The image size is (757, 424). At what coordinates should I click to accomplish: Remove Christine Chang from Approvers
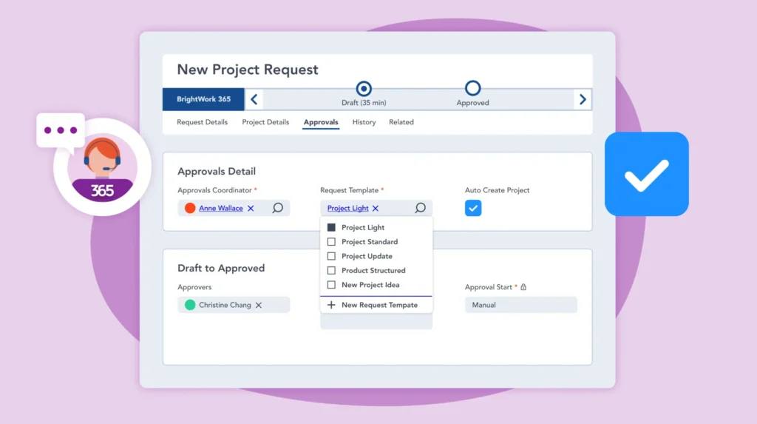click(x=259, y=305)
